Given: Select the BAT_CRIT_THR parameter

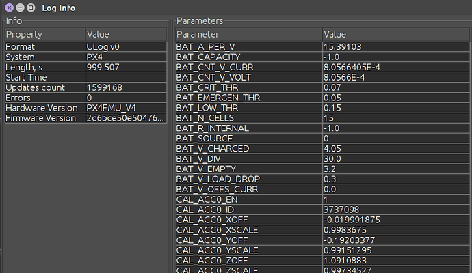Looking at the screenshot, I should click(x=248, y=87).
